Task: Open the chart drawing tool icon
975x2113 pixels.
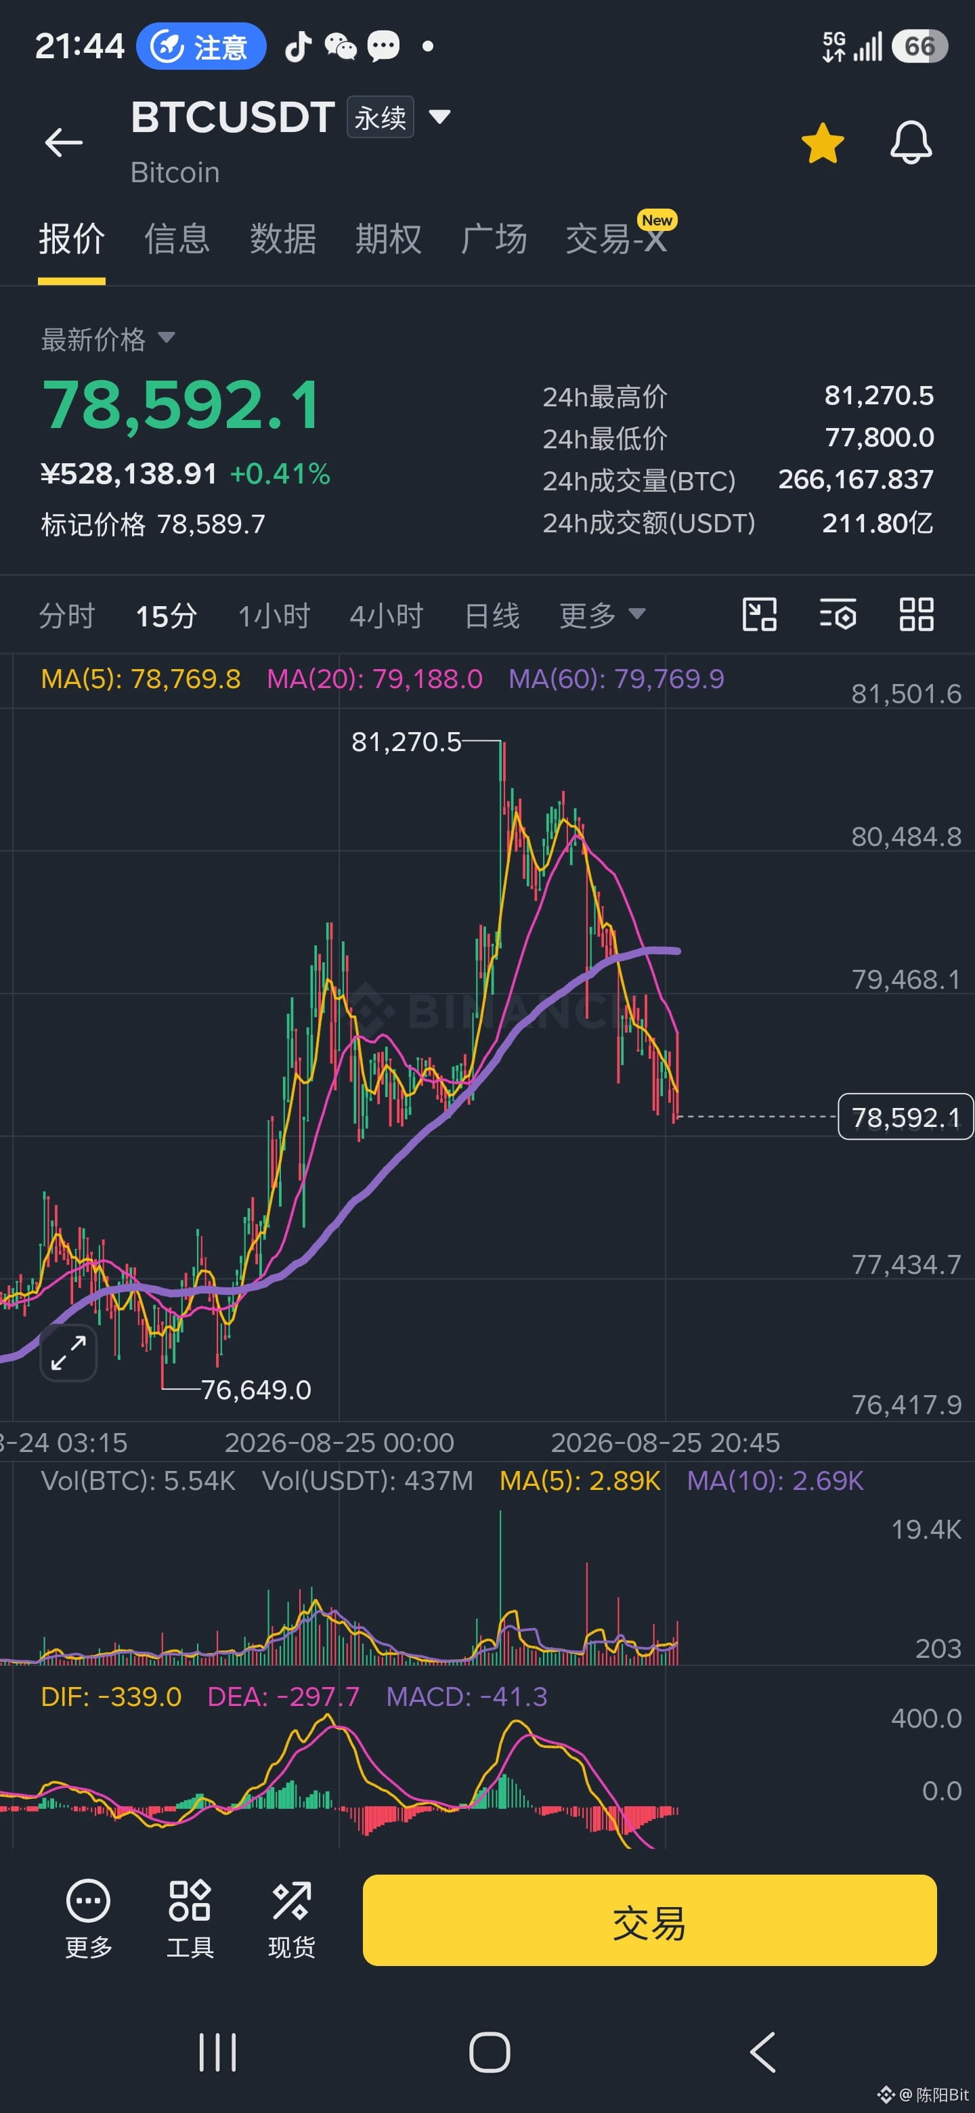Action: (759, 614)
